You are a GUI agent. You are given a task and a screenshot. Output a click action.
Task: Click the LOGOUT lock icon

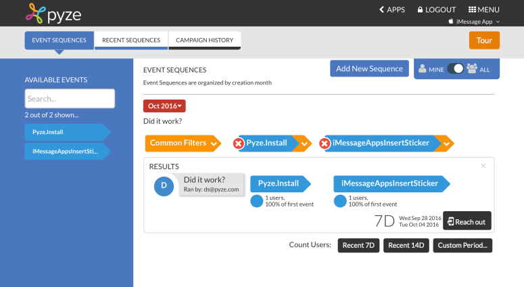click(421, 9)
